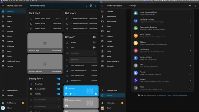This screenshot has width=199, height=112.
Task: Follow the Newsletter link in the tip
Action: click(184, 96)
